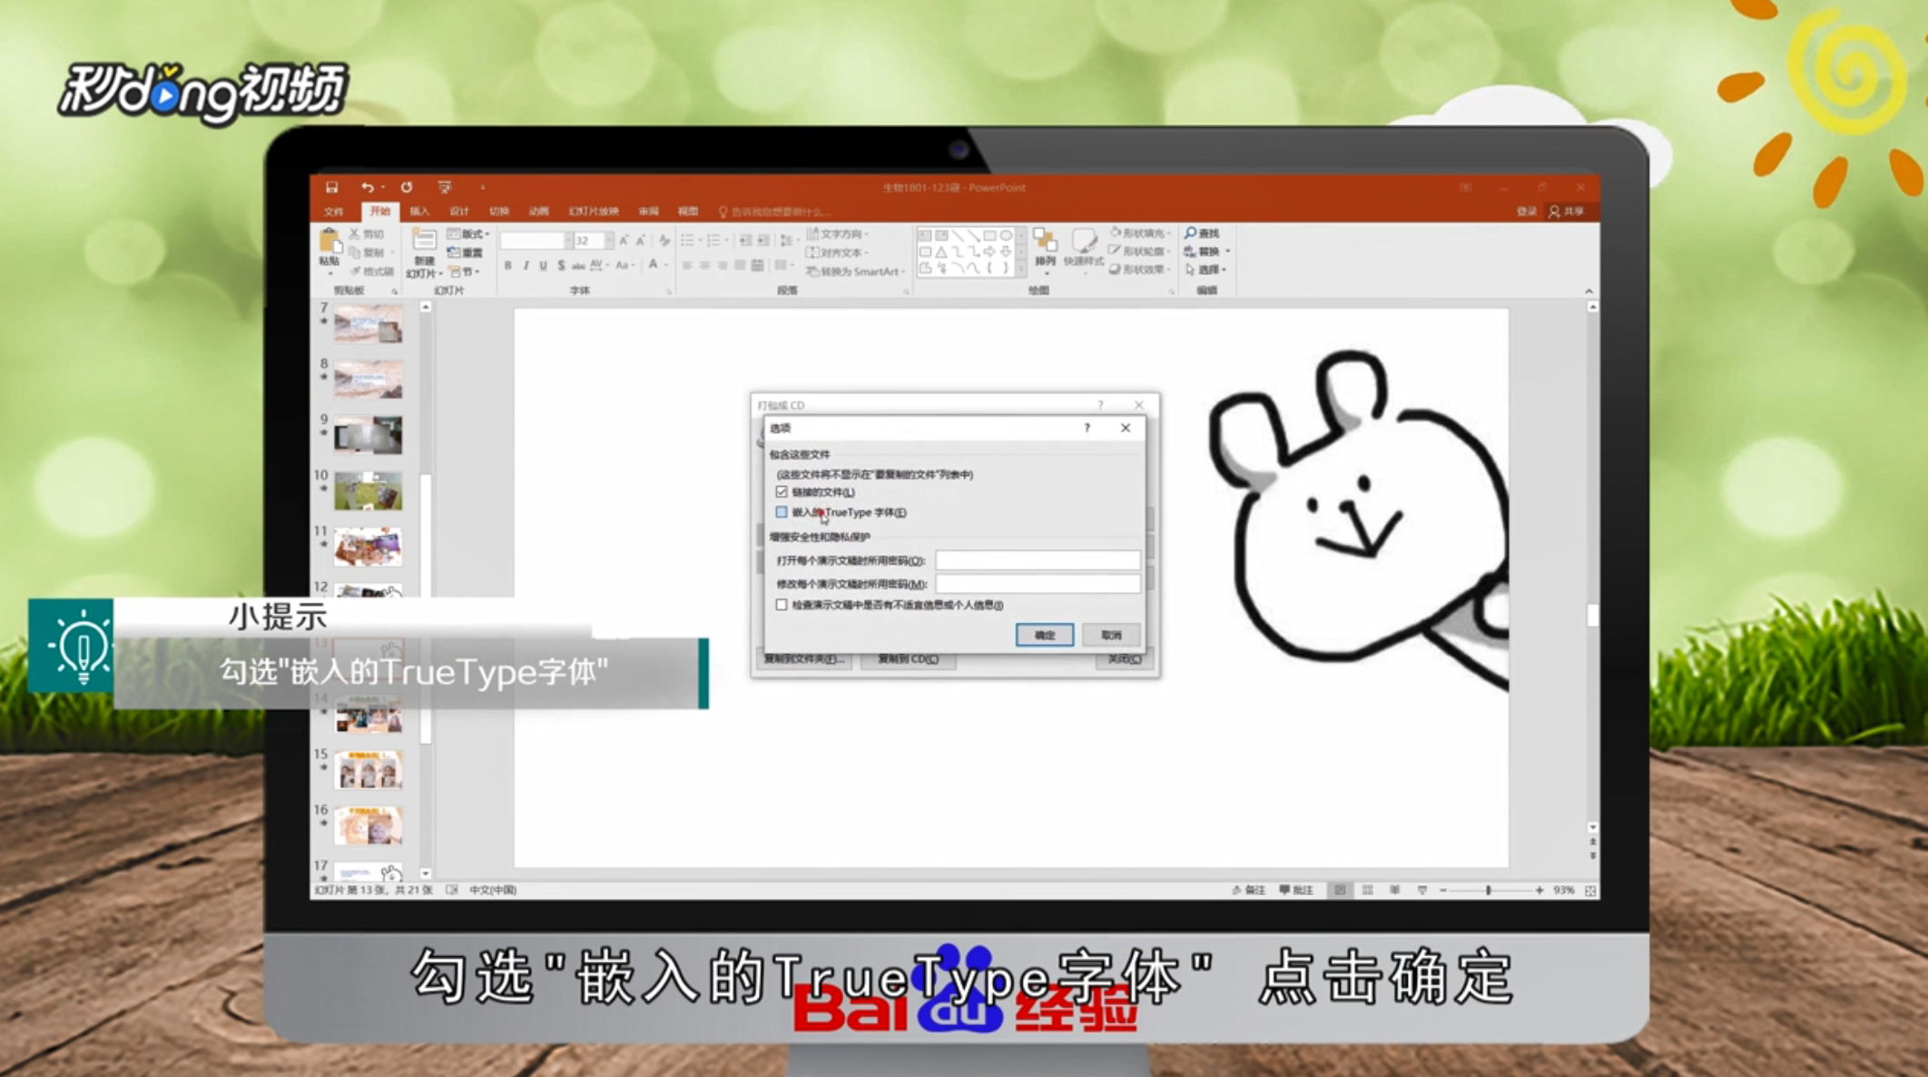Screen dimensions: 1928x1077
Task: Click Cancel (取消) in Options dialog
Action: (1111, 635)
